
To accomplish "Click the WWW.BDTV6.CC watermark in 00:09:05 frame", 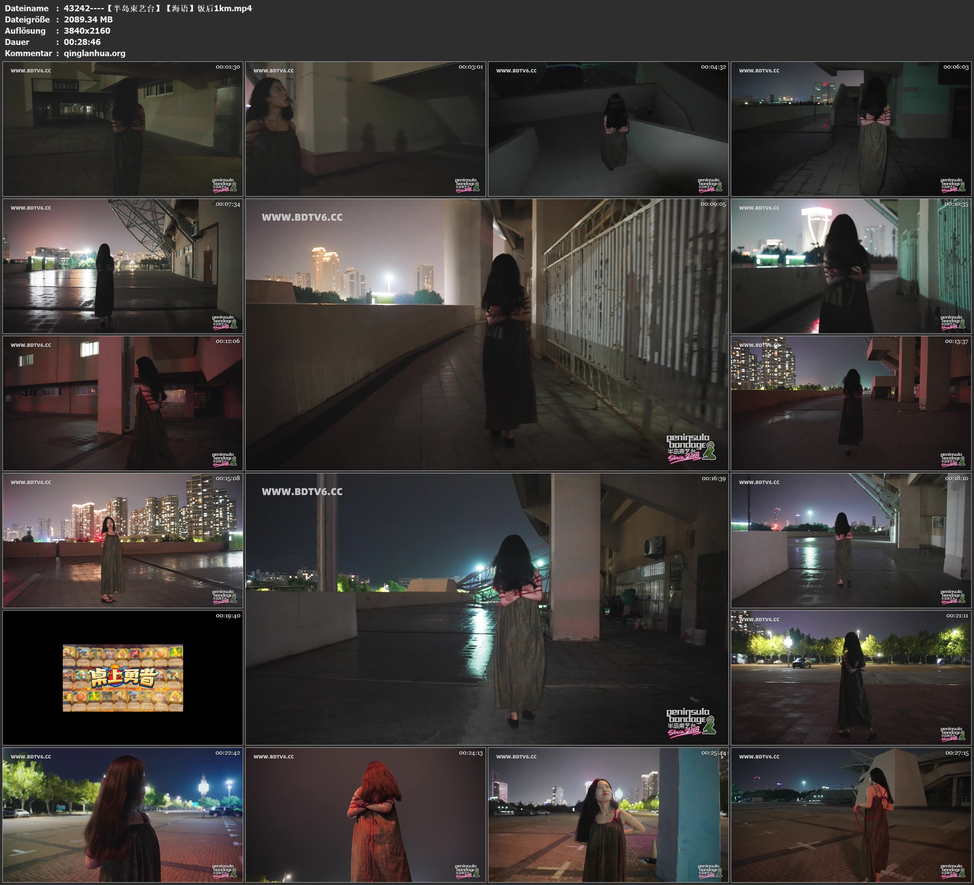I will pyautogui.click(x=302, y=217).
